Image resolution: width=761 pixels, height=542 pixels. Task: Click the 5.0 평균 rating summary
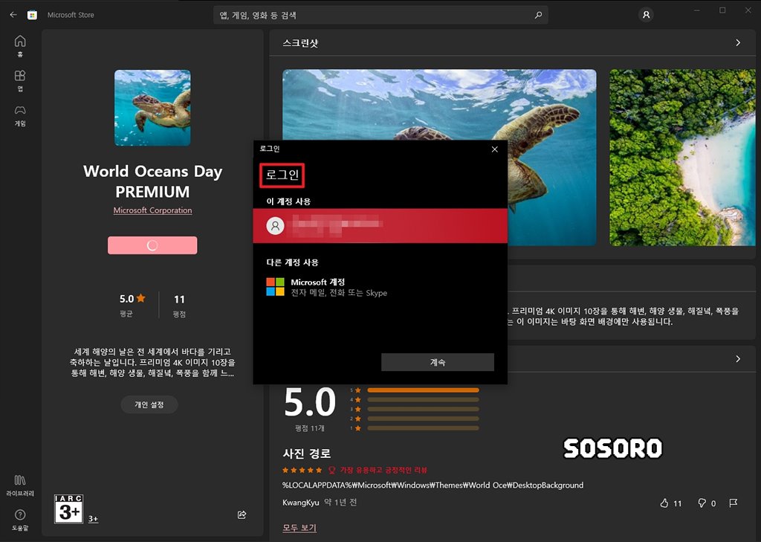click(x=132, y=305)
